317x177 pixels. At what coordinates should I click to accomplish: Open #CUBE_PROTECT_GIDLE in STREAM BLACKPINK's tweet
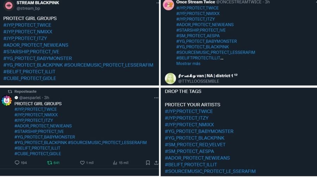coord(30,78)
